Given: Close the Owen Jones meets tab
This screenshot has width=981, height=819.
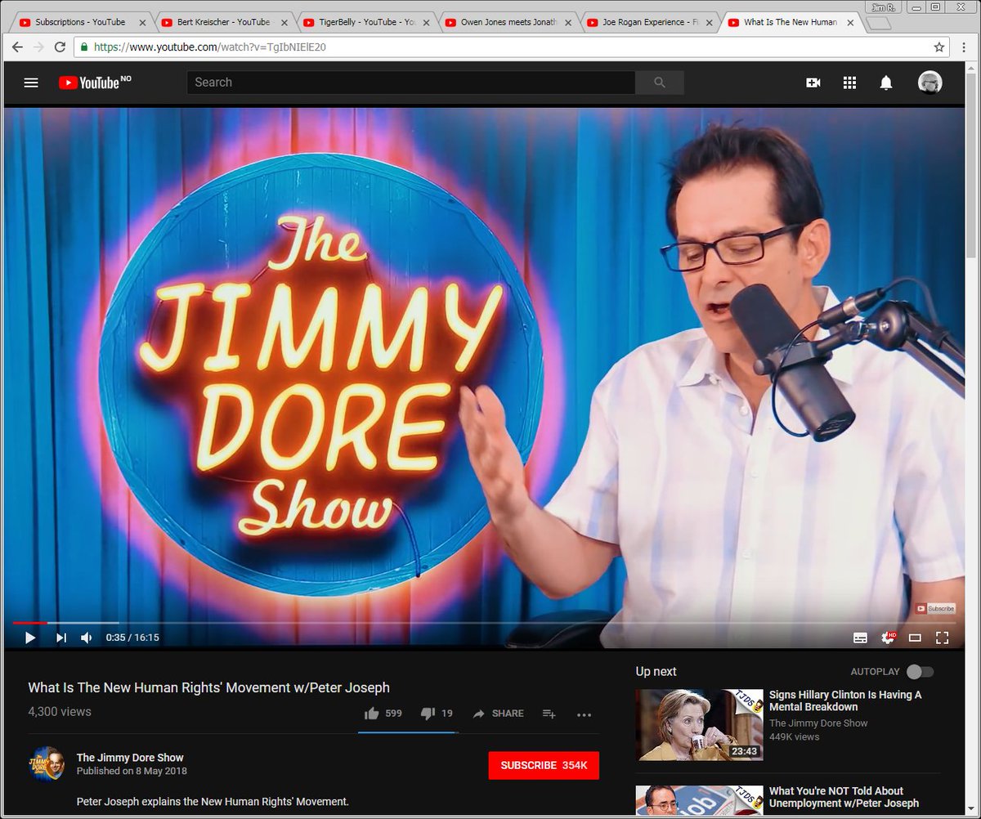Looking at the screenshot, I should [567, 23].
